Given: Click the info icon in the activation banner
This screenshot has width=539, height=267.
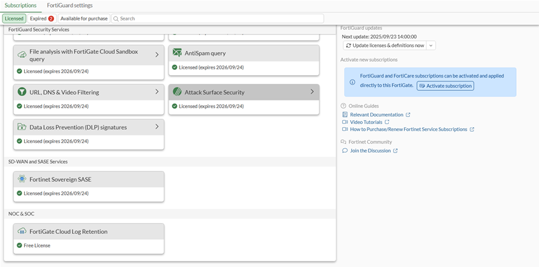Looking at the screenshot, I should pos(353,82).
